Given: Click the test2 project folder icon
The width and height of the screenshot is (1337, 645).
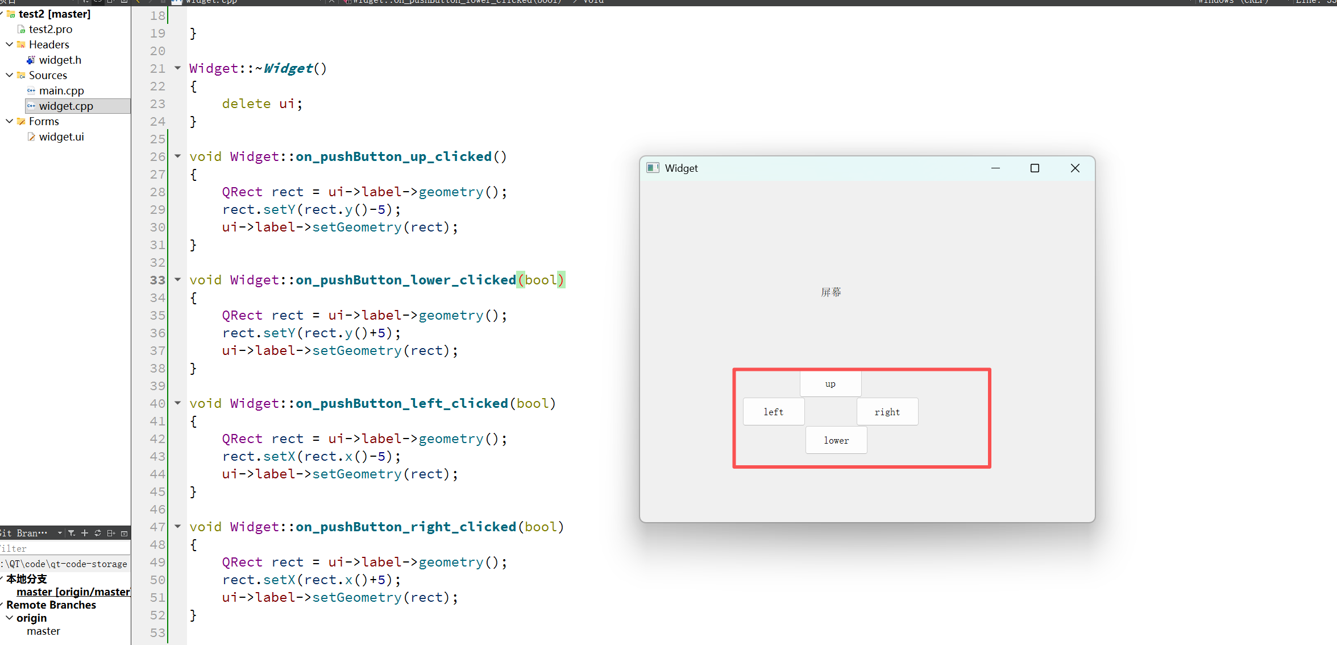Looking at the screenshot, I should tap(11, 14).
